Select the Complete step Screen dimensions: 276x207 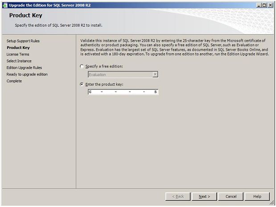tap(14, 81)
